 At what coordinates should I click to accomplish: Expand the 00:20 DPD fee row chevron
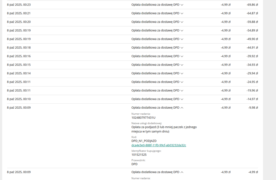tap(182, 22)
